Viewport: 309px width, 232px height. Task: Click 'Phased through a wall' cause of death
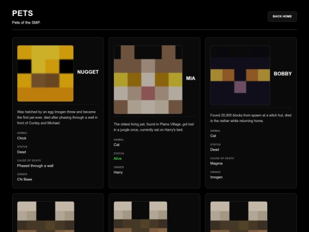click(x=35, y=166)
